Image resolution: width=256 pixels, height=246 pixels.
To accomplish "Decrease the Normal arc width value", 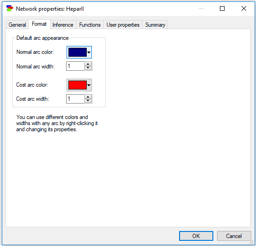I will [88, 68].
